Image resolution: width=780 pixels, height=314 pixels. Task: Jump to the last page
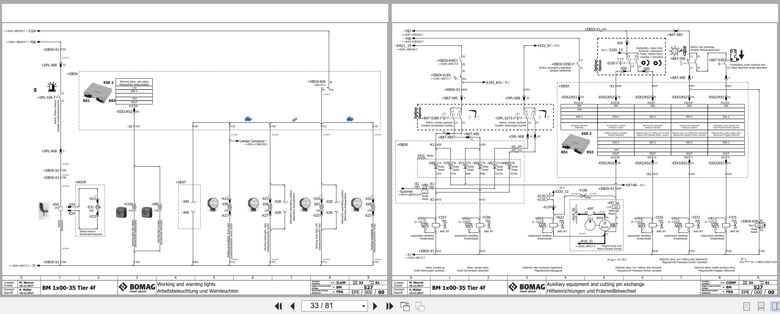(390, 306)
